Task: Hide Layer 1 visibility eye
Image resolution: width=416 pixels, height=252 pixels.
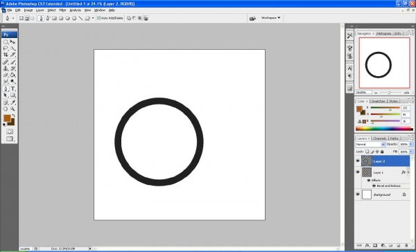Action: point(358,172)
